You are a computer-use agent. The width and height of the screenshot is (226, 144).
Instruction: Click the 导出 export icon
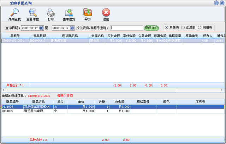(88, 13)
